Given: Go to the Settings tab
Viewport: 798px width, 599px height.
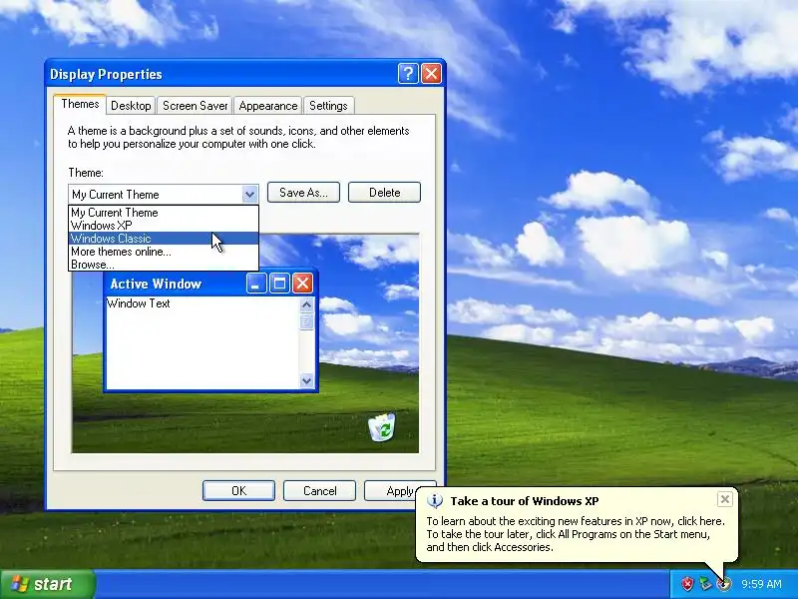Looking at the screenshot, I should click(328, 106).
